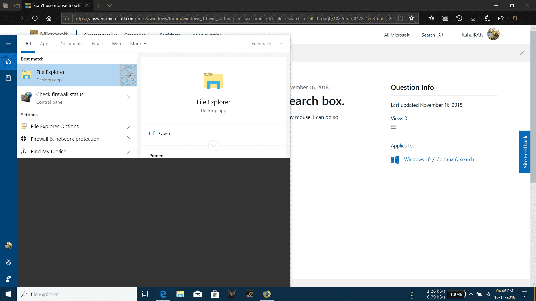Click the taskbar clock date
Screen dimensions: 536x301
click(x=505, y=294)
